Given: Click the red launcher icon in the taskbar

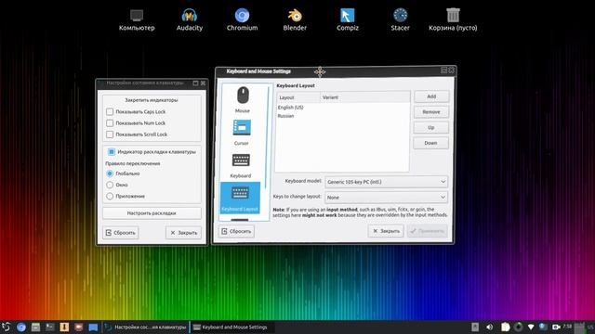Looking at the screenshot, I should [78, 328].
